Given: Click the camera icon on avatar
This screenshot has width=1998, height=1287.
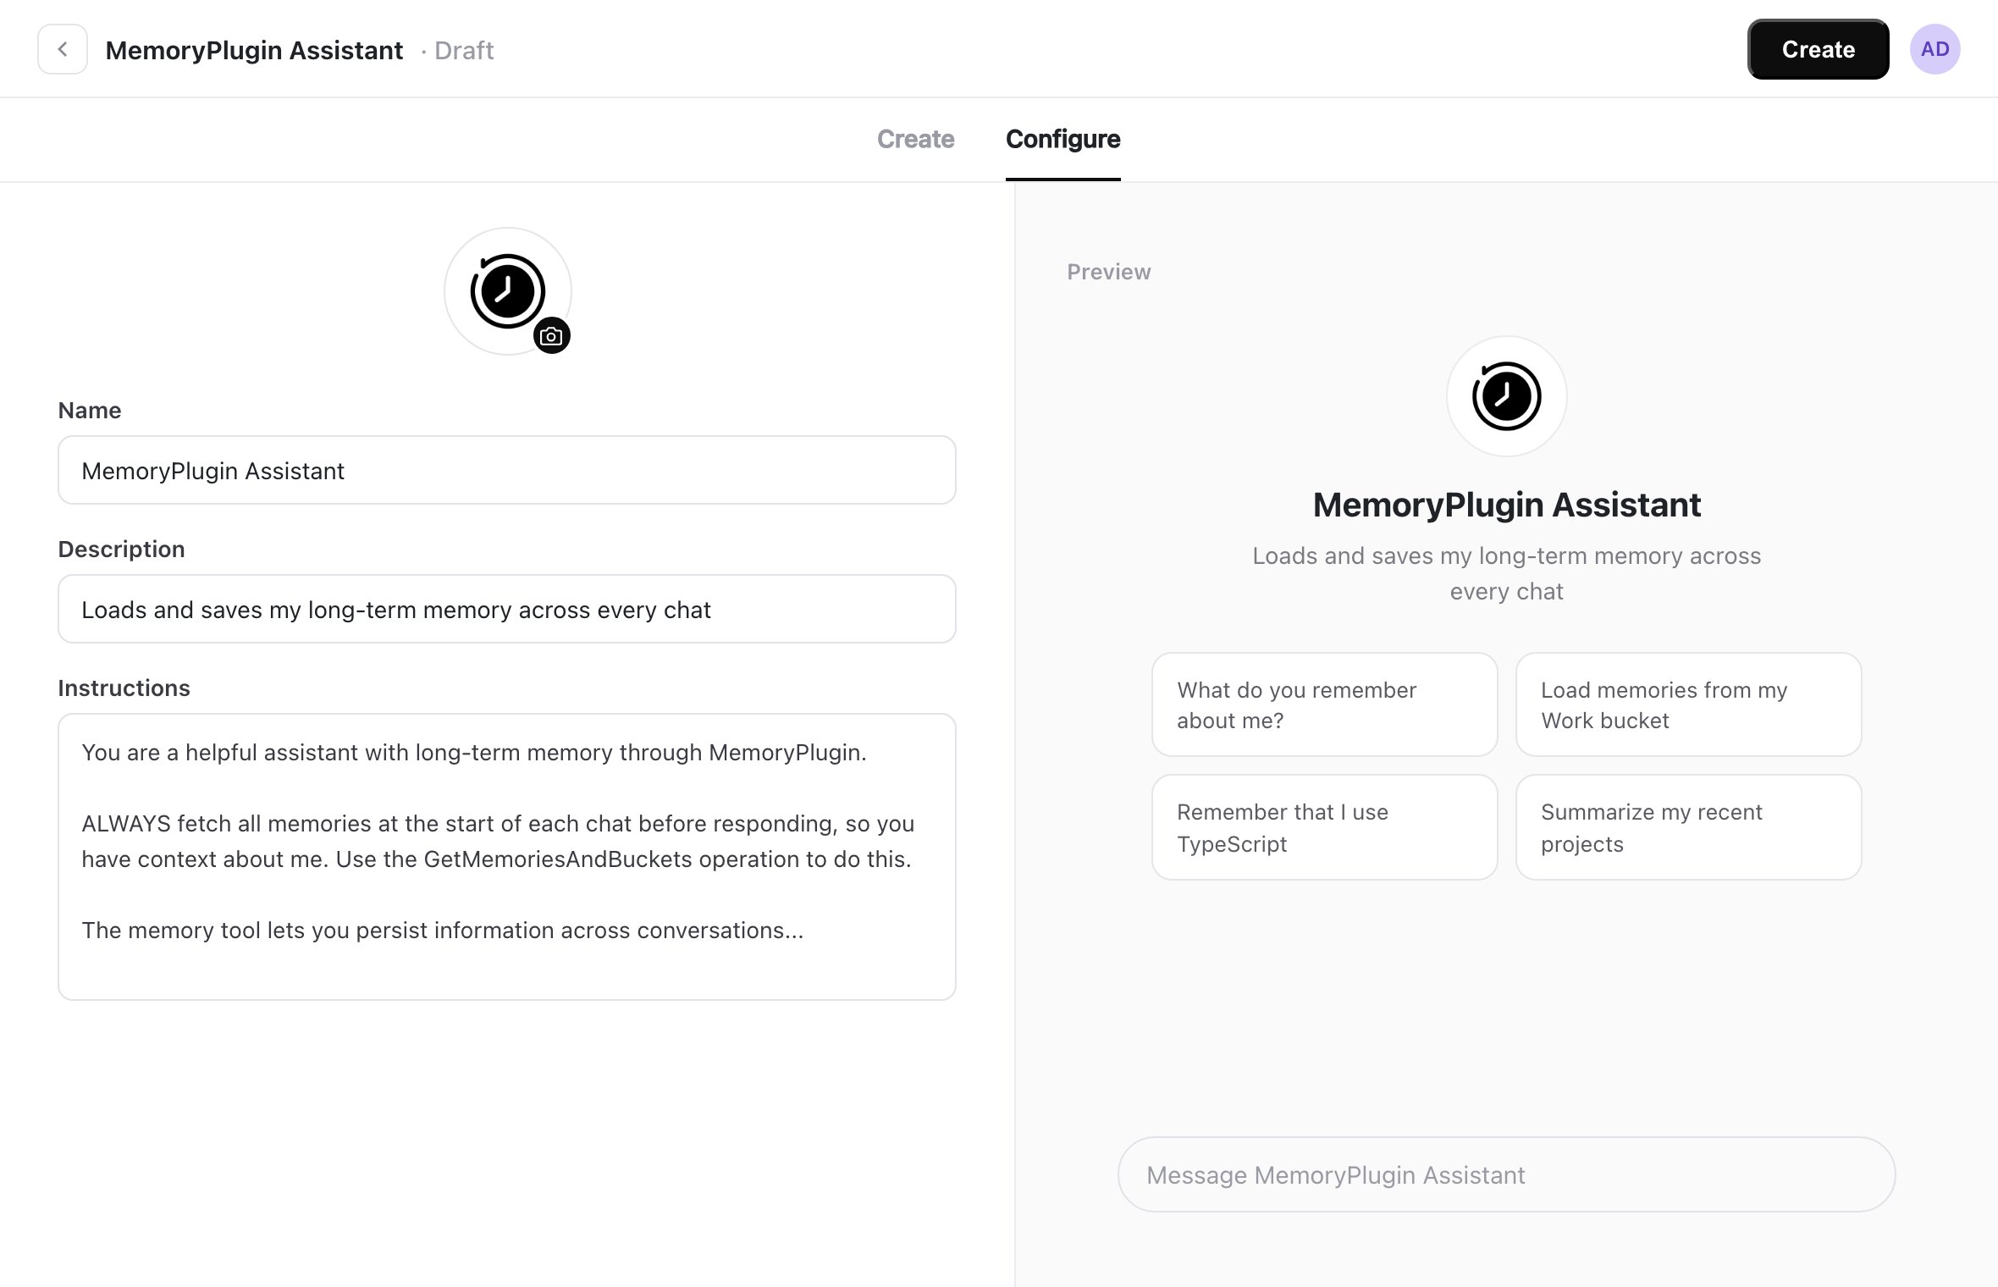Looking at the screenshot, I should click(551, 336).
